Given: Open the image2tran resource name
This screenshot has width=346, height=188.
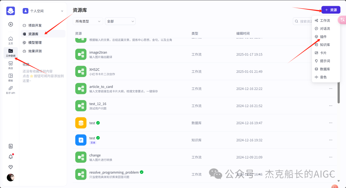Looking at the screenshot, I should 98,52.
